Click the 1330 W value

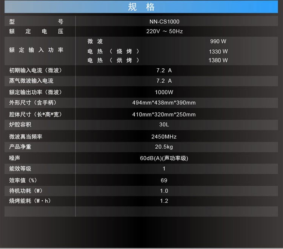pyautogui.click(x=218, y=52)
